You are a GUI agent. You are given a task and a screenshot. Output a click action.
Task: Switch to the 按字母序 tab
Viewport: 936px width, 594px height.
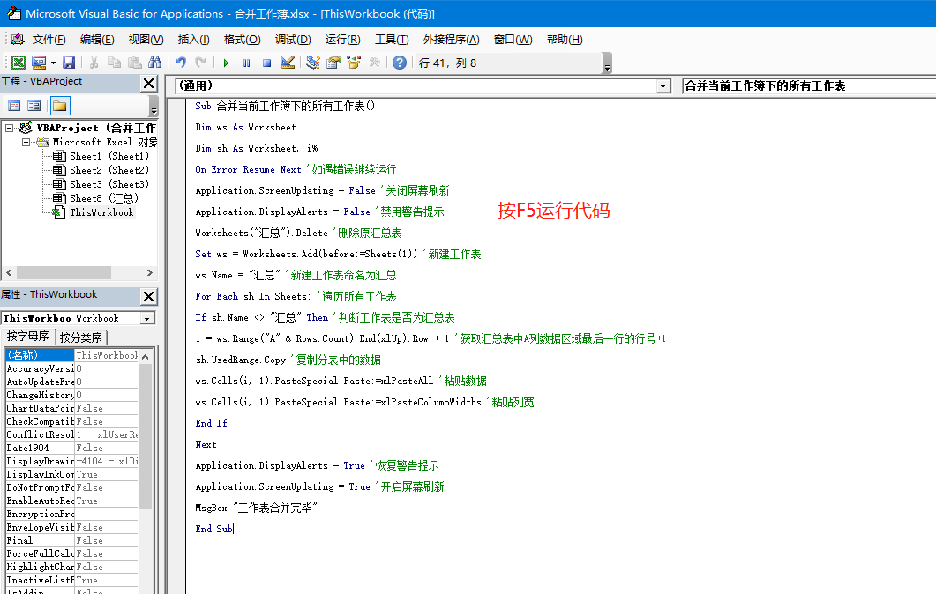coord(28,337)
